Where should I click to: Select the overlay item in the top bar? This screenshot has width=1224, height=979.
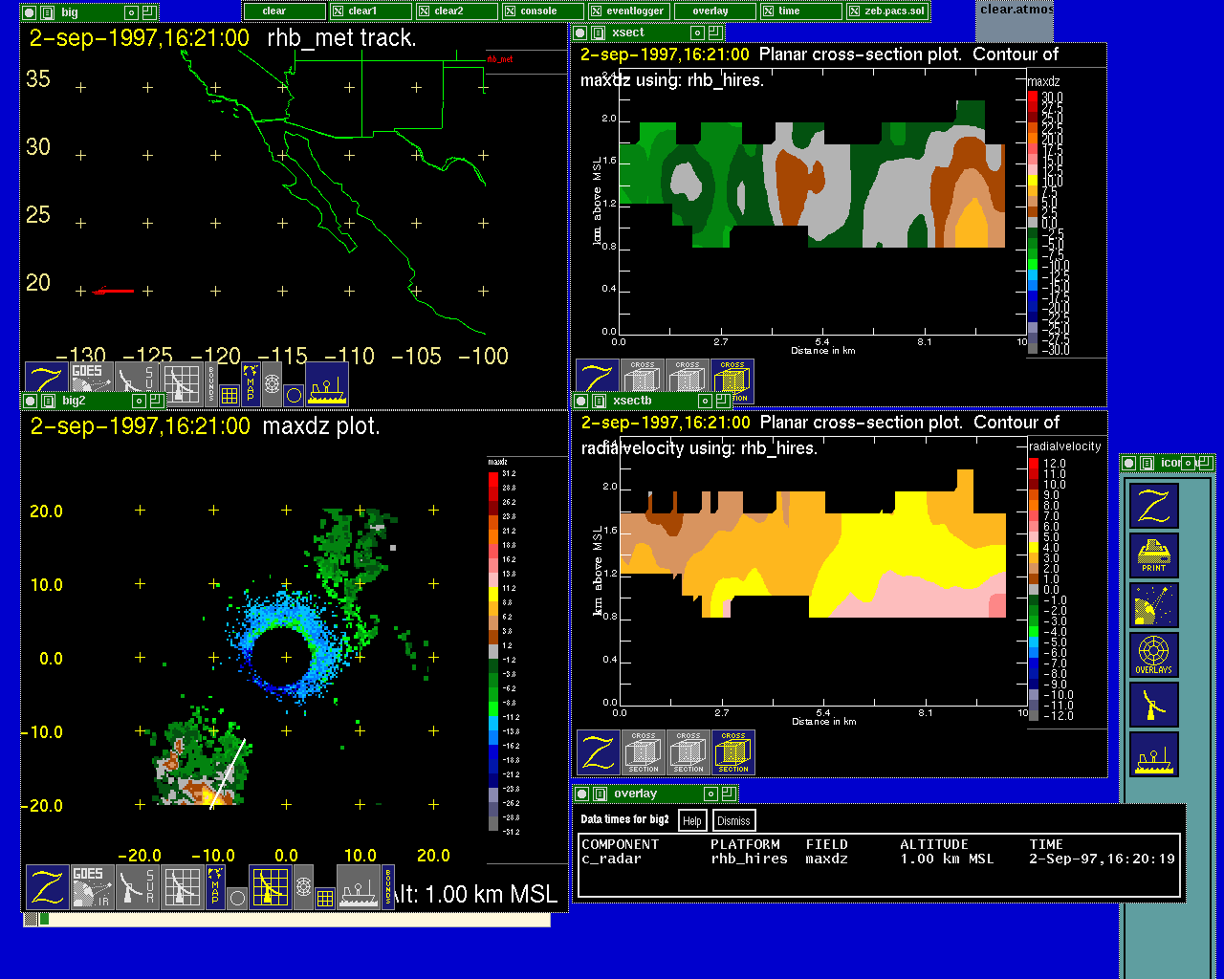pyautogui.click(x=710, y=11)
